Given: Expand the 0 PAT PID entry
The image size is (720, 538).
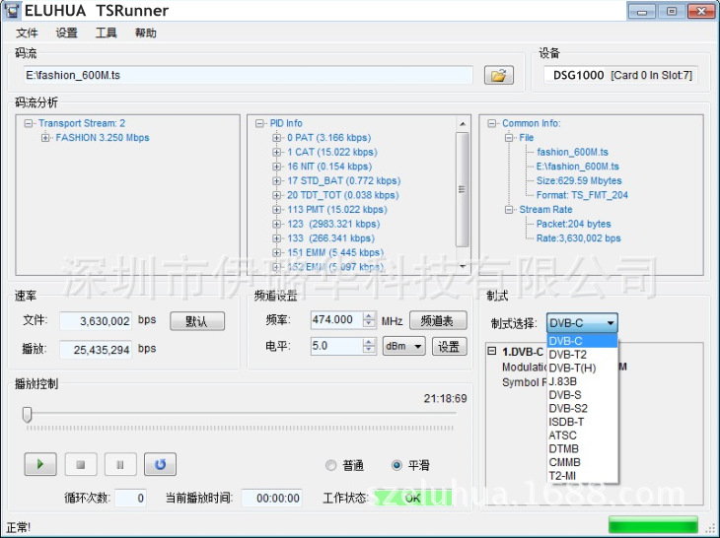Looking at the screenshot, I should coord(276,138).
